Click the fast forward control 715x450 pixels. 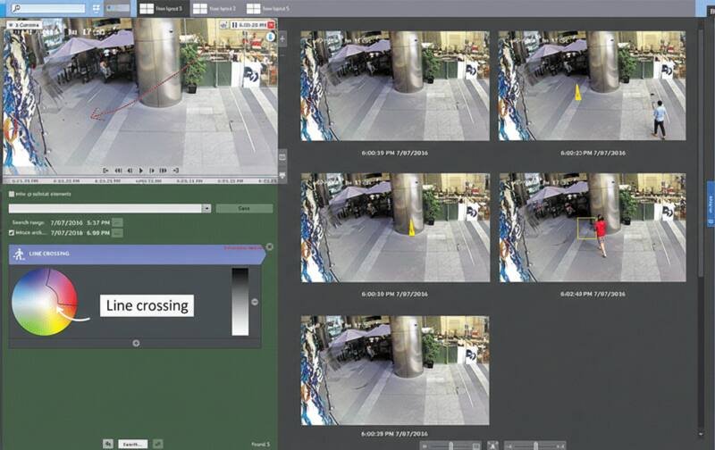[x=164, y=171]
